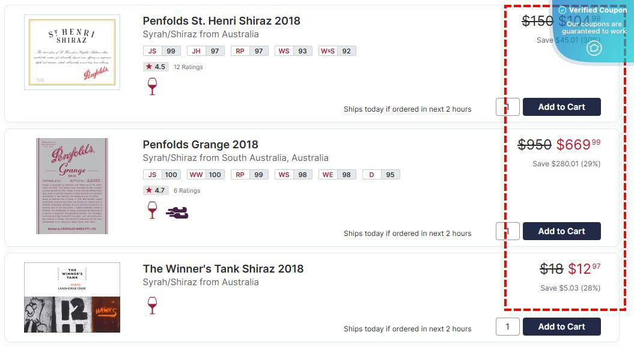Open The Winner's Tank Shiraz 2018 link
Viewport: 634px width, 347px height.
223,268
